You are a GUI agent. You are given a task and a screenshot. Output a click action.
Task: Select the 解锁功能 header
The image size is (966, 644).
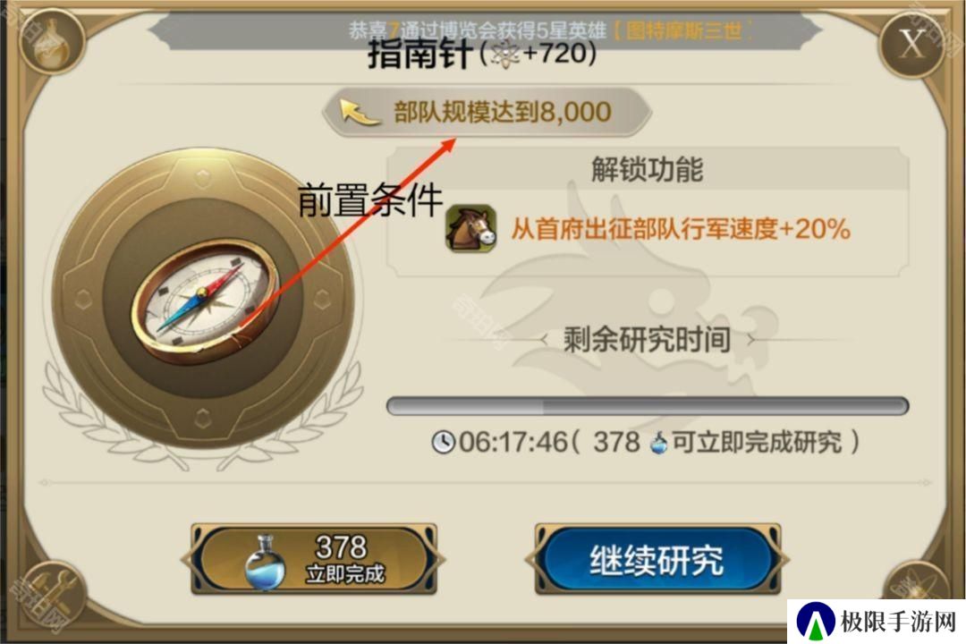647,169
